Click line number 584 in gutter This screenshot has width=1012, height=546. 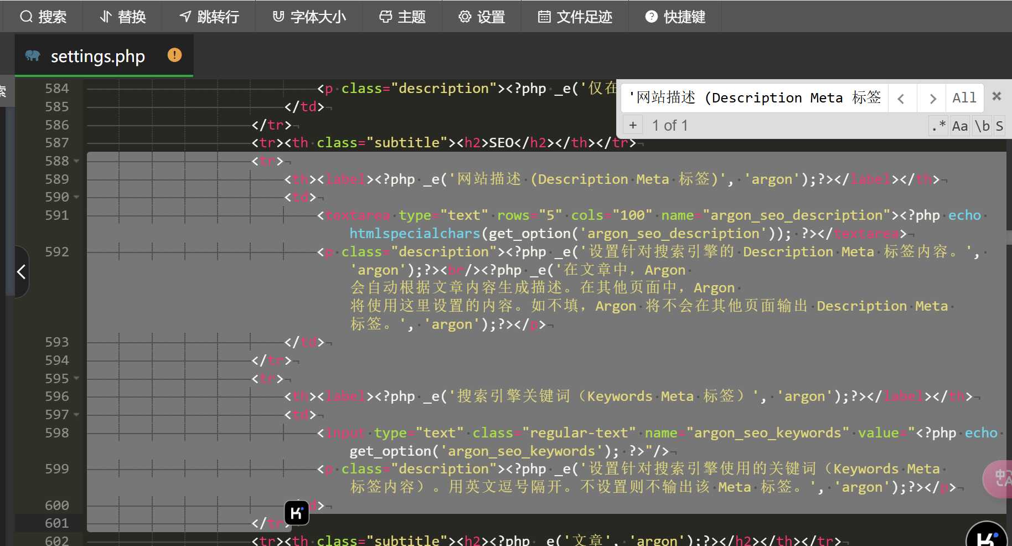(57, 89)
